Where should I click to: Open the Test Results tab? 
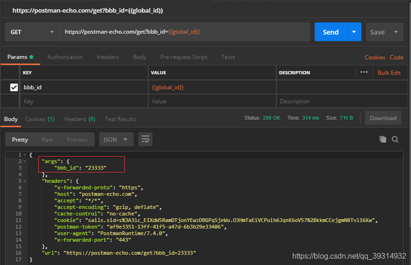coord(120,119)
